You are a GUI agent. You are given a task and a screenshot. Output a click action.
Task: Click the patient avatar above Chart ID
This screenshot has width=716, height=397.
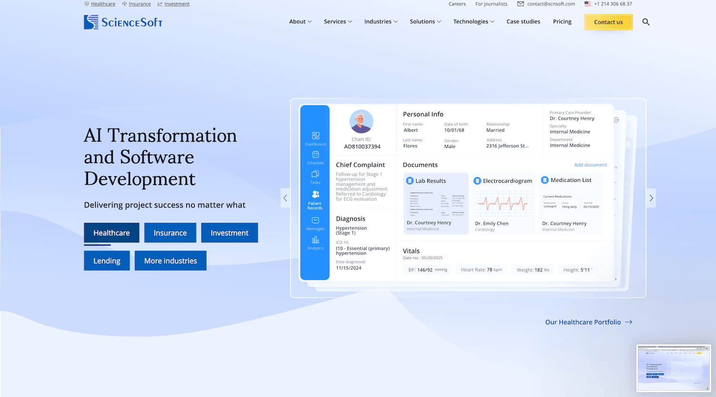pyautogui.click(x=362, y=122)
